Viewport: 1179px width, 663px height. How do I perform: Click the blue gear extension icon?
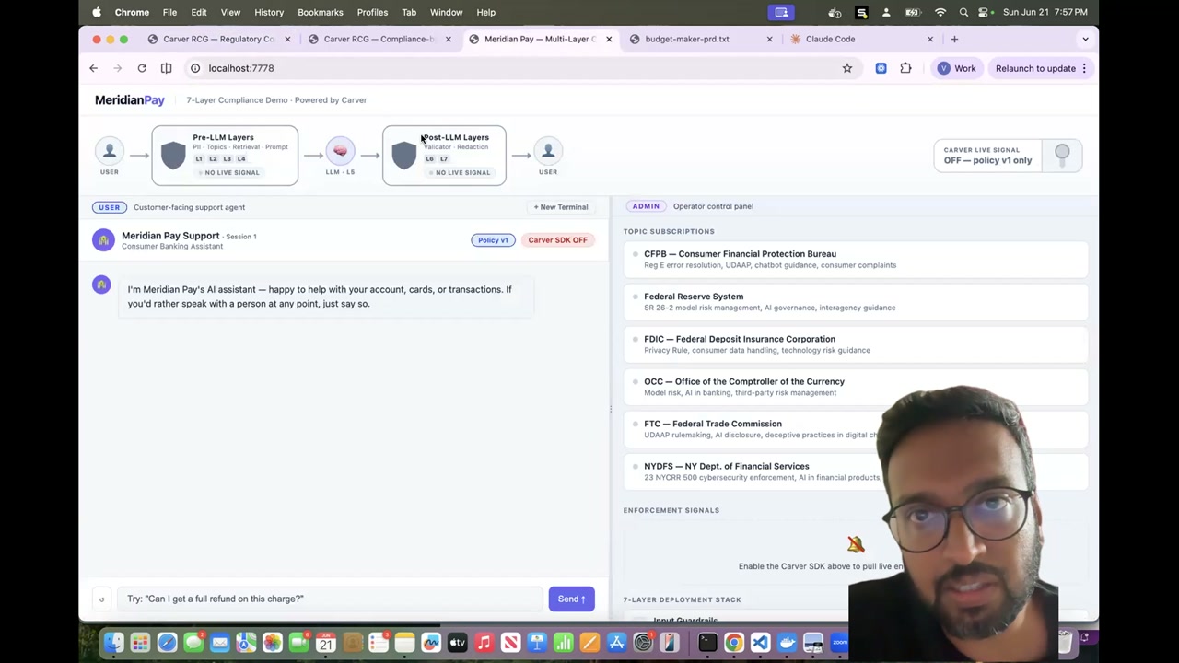pos(881,68)
